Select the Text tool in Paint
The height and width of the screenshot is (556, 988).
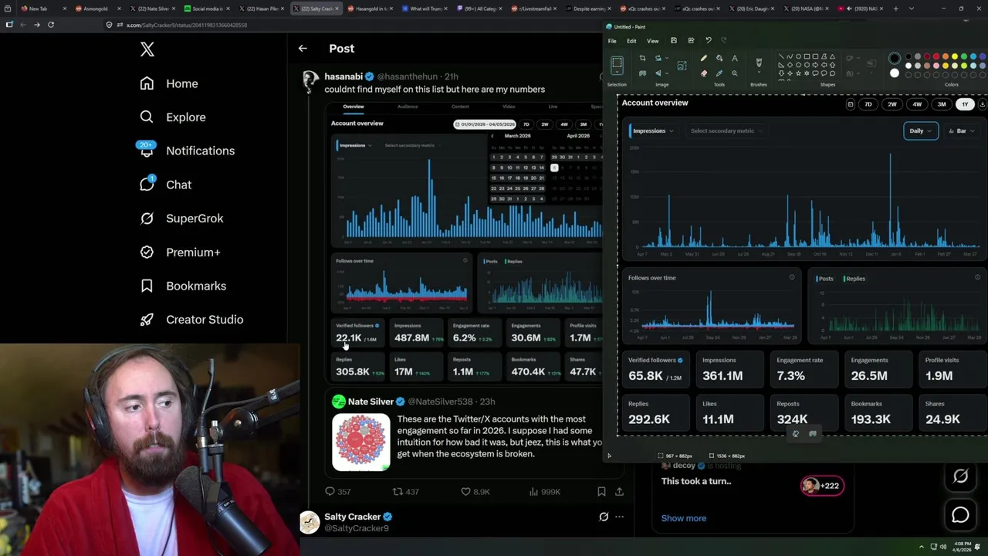click(735, 58)
